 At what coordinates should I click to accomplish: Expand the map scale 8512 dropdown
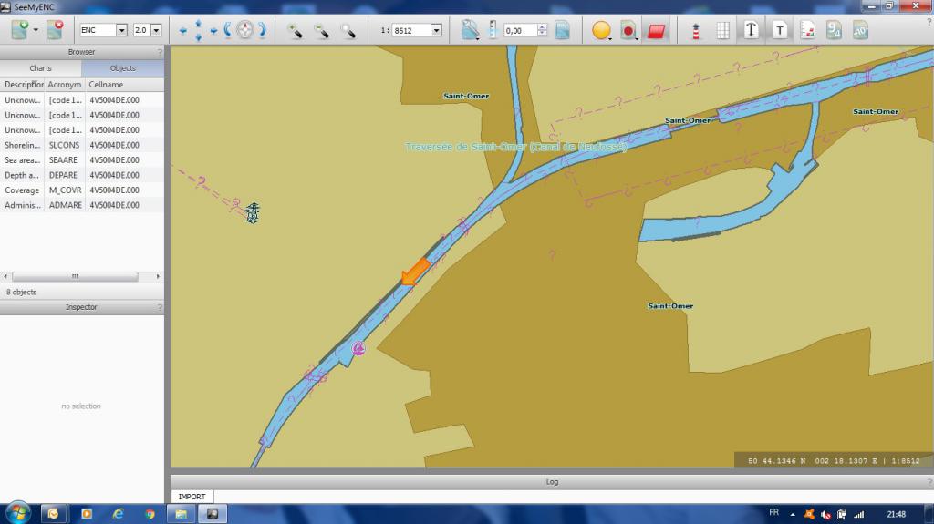click(x=435, y=30)
